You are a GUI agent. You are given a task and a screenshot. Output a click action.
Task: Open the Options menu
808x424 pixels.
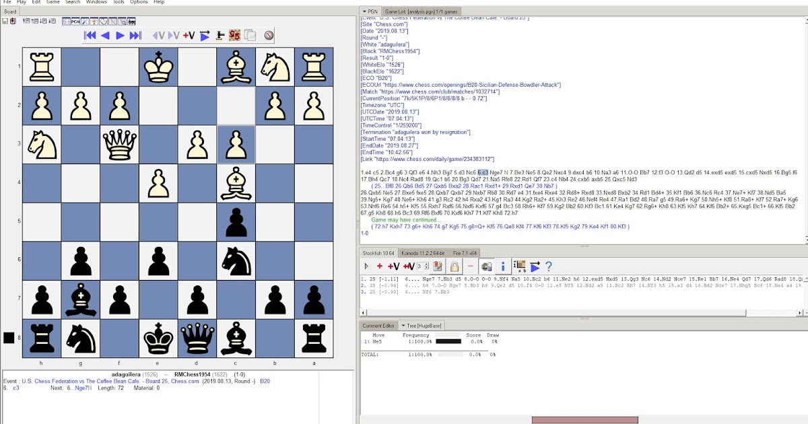pyautogui.click(x=137, y=2)
